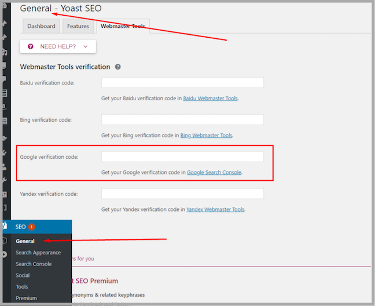375x306 pixels.
Task: Open Premium in the SEO submenu
Action: click(26, 298)
